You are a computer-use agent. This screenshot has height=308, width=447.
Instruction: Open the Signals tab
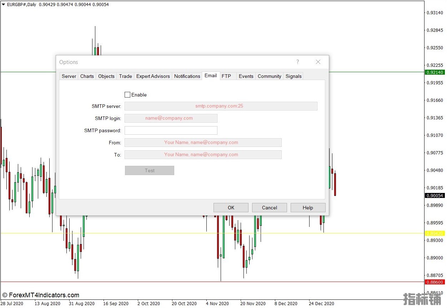coord(293,76)
